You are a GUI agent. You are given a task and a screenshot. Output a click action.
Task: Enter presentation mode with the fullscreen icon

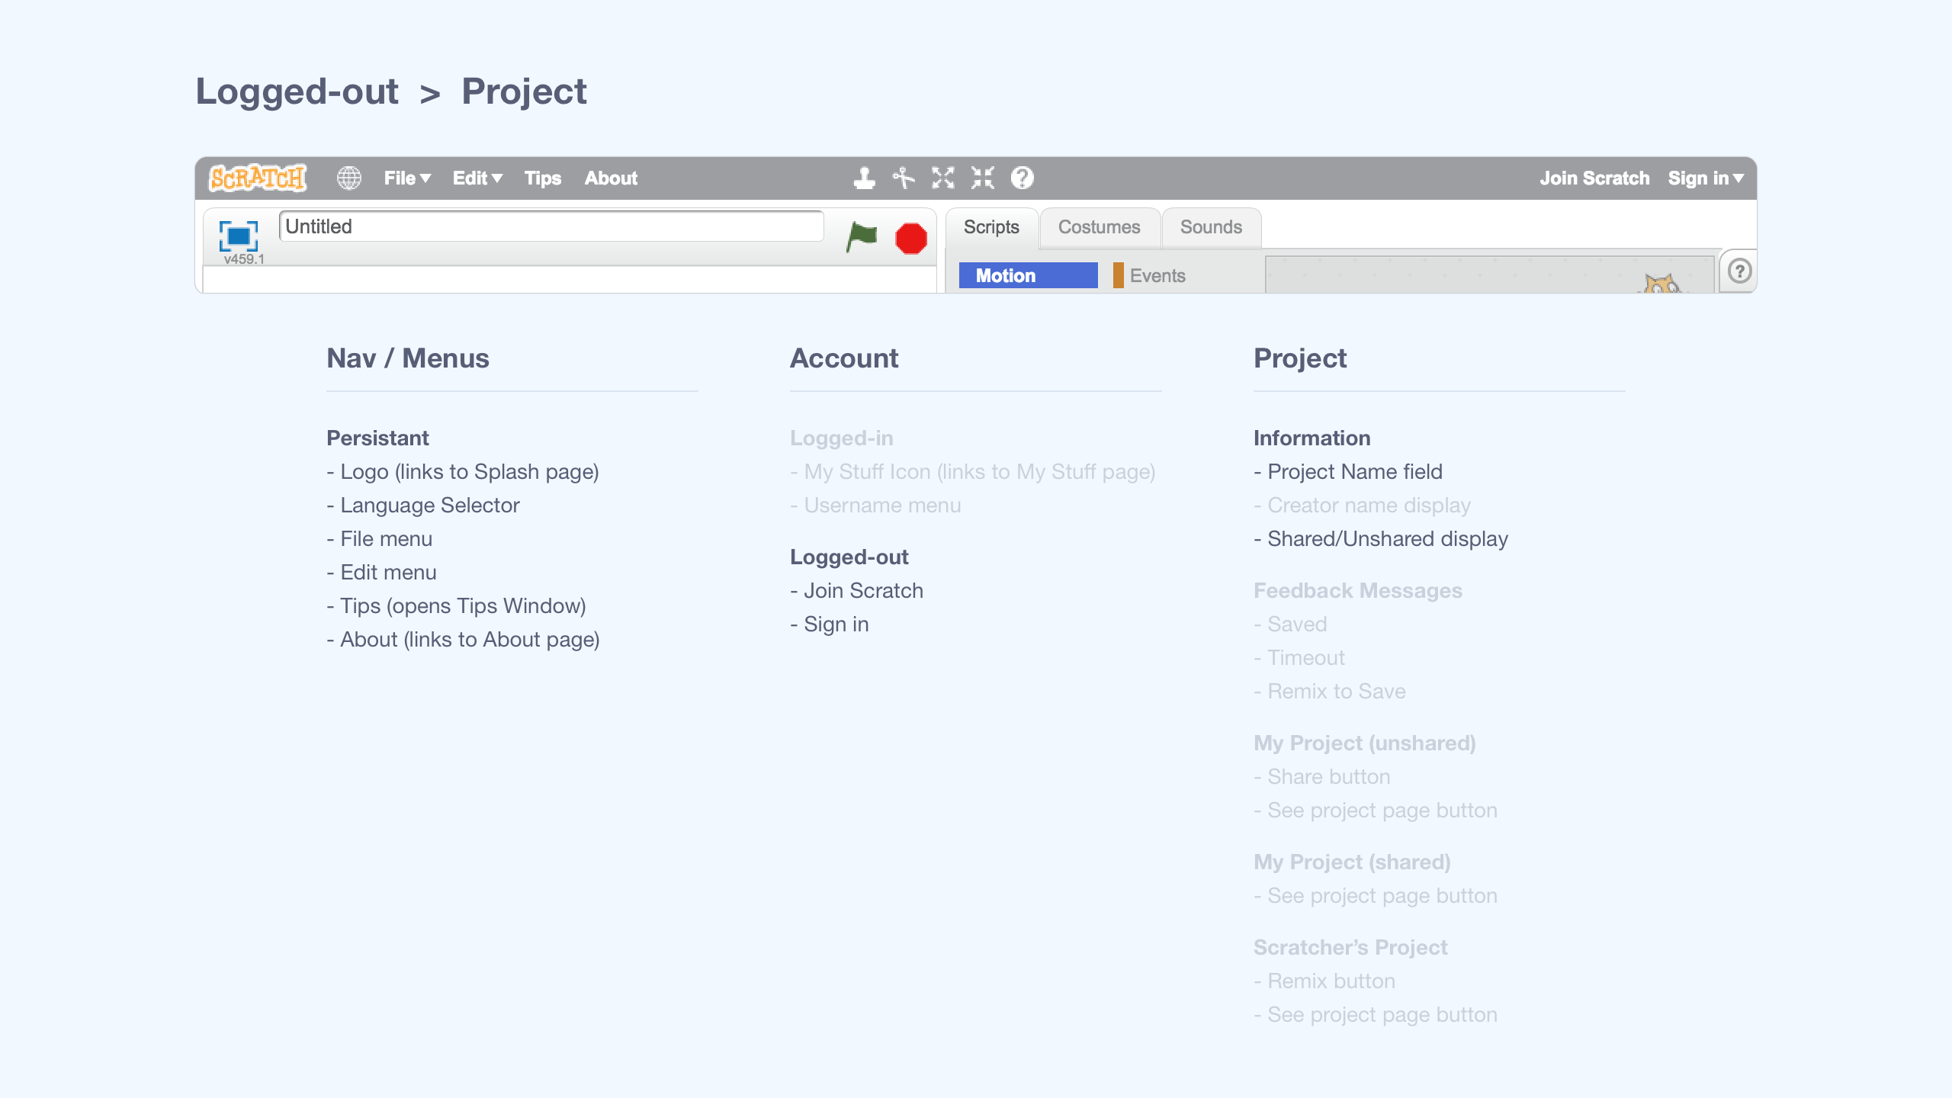coord(239,236)
